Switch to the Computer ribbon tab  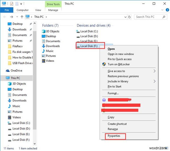23,10
